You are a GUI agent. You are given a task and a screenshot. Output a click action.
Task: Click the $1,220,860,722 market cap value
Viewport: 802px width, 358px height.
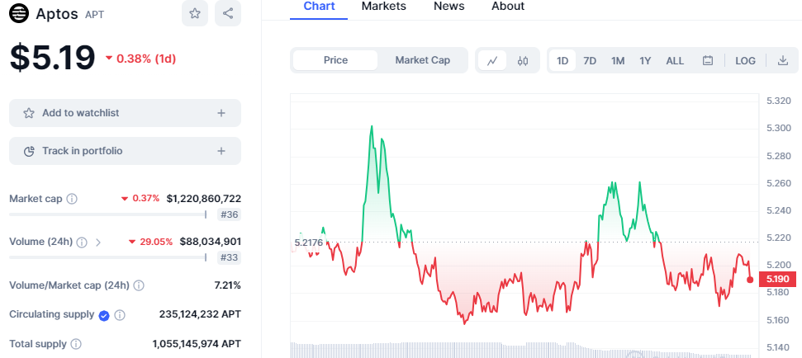(x=203, y=199)
